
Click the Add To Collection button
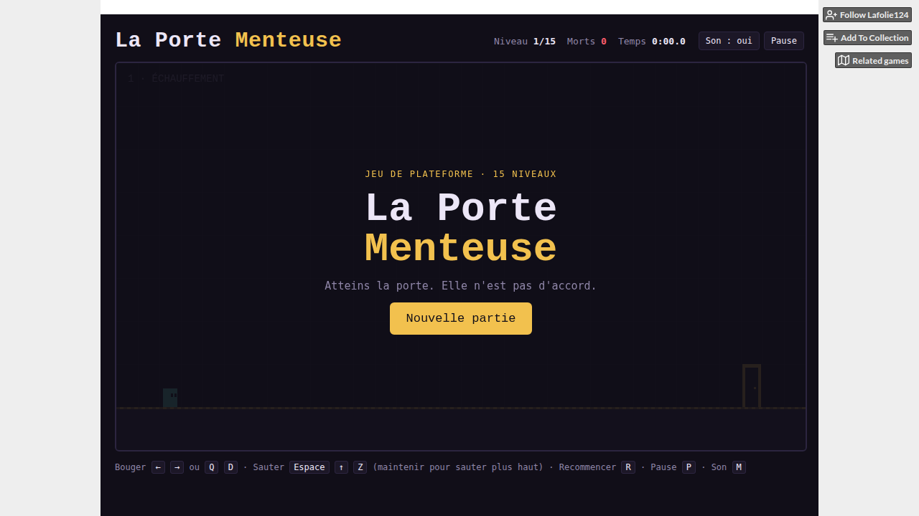(x=867, y=38)
